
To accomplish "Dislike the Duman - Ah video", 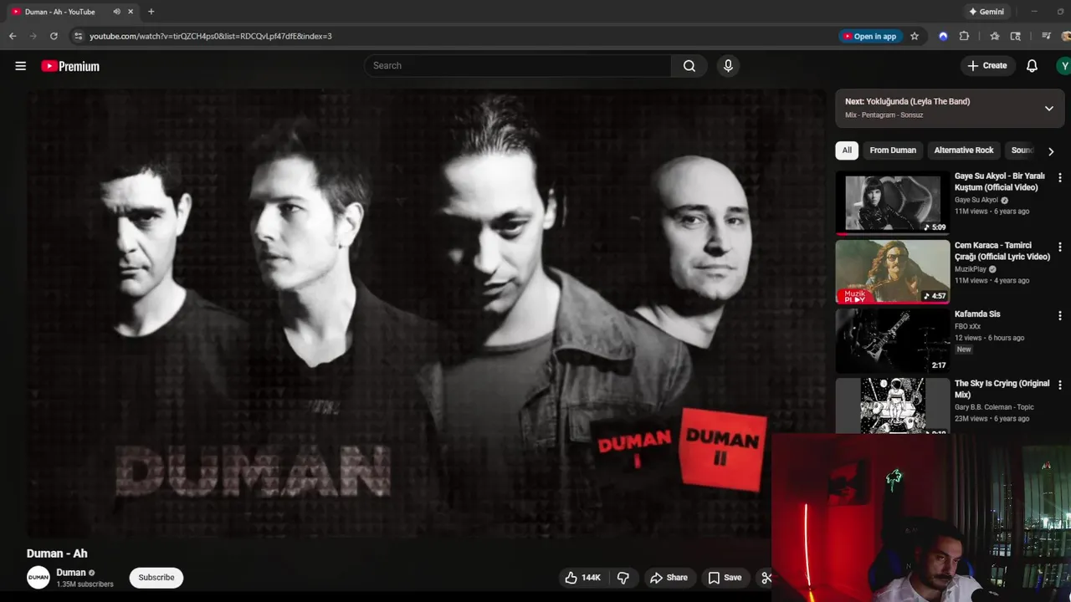I will tap(623, 578).
